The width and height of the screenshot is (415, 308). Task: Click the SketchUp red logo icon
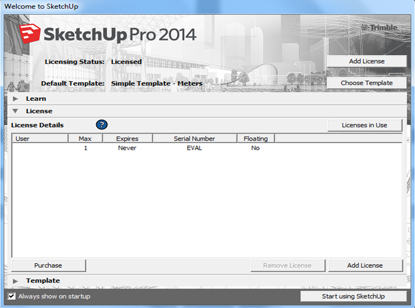(30, 34)
